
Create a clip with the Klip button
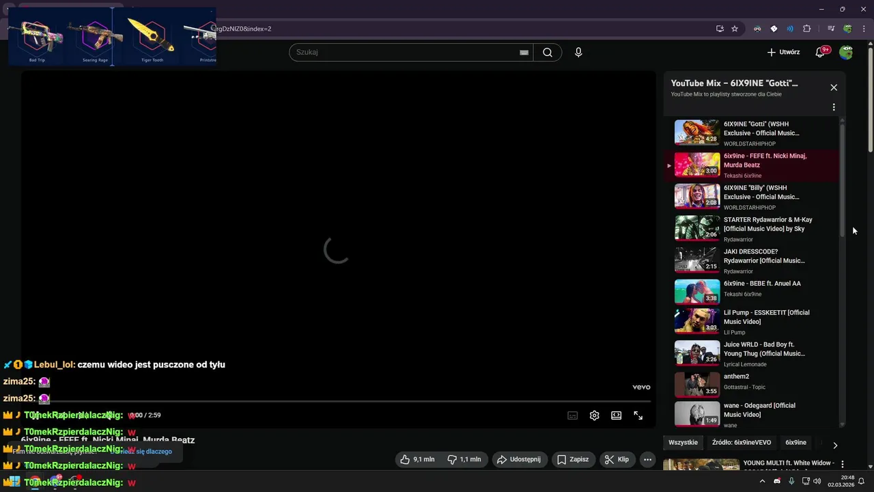point(617,460)
